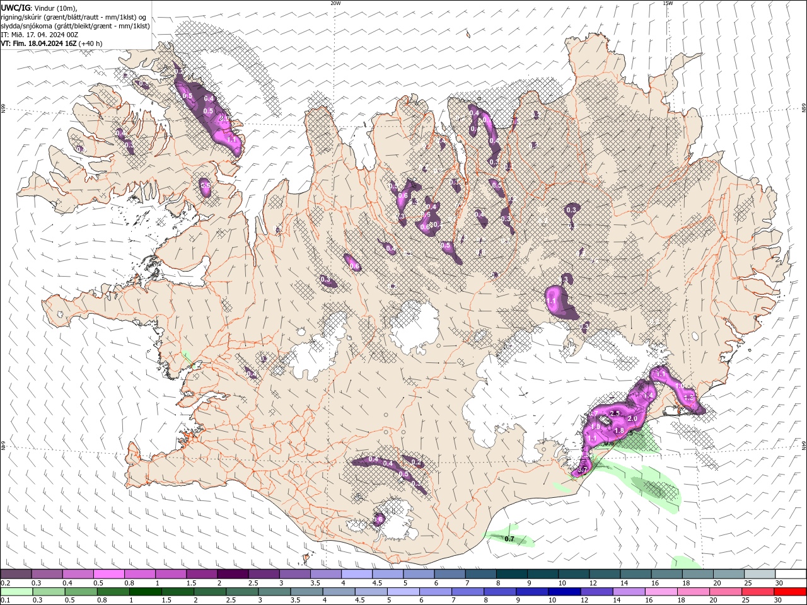Click the valid time 'VT: Fim. 18.04.2024 16Z (+40 h)'
807x605 pixels.
(x=52, y=43)
